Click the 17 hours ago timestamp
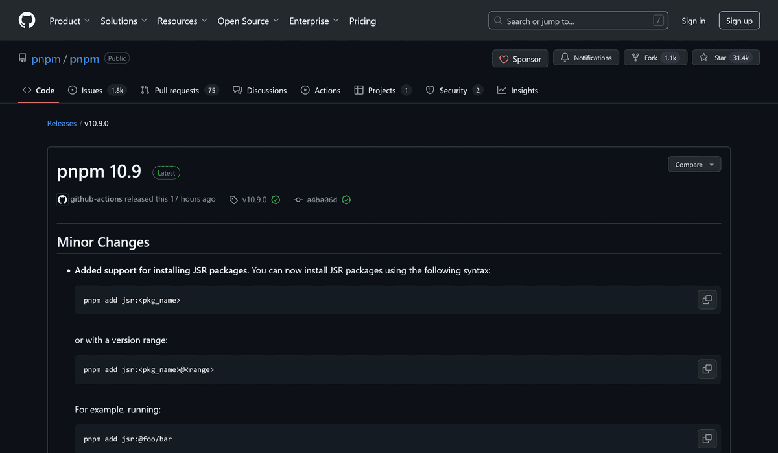 pos(193,199)
